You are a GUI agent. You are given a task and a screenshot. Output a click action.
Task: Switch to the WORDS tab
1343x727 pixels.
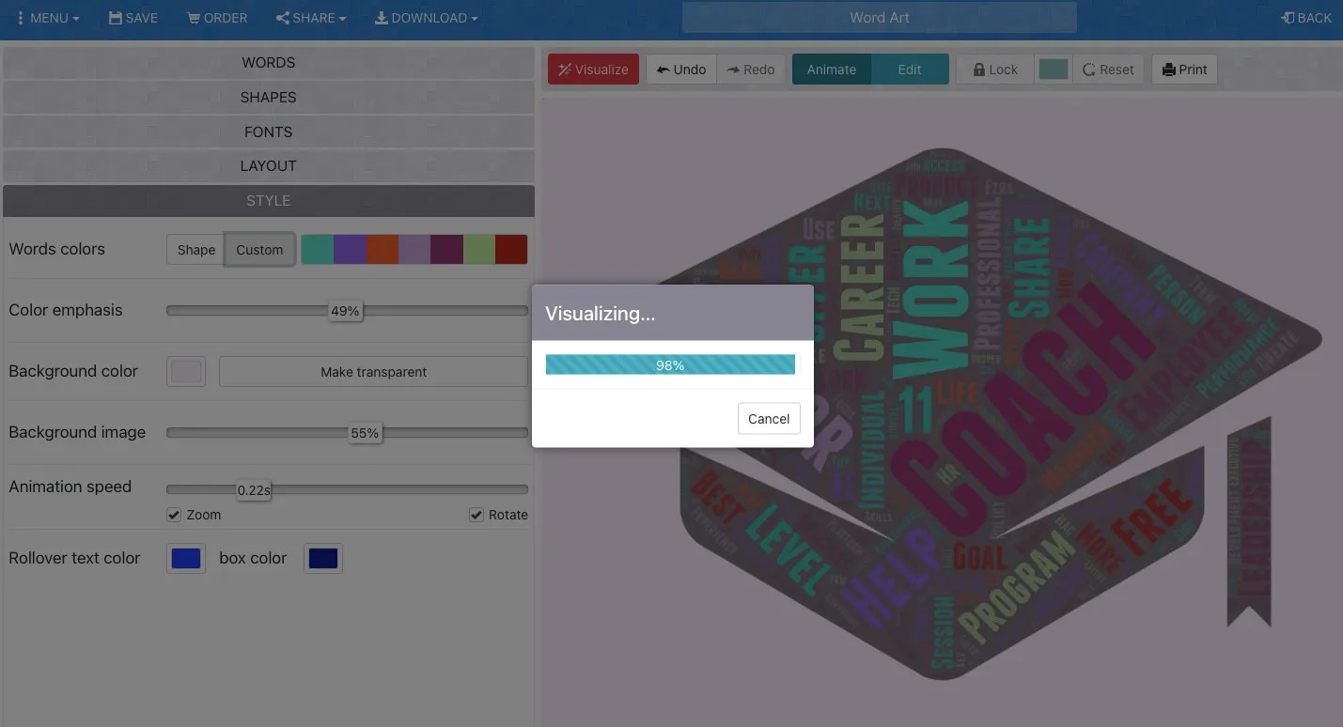pos(268,62)
